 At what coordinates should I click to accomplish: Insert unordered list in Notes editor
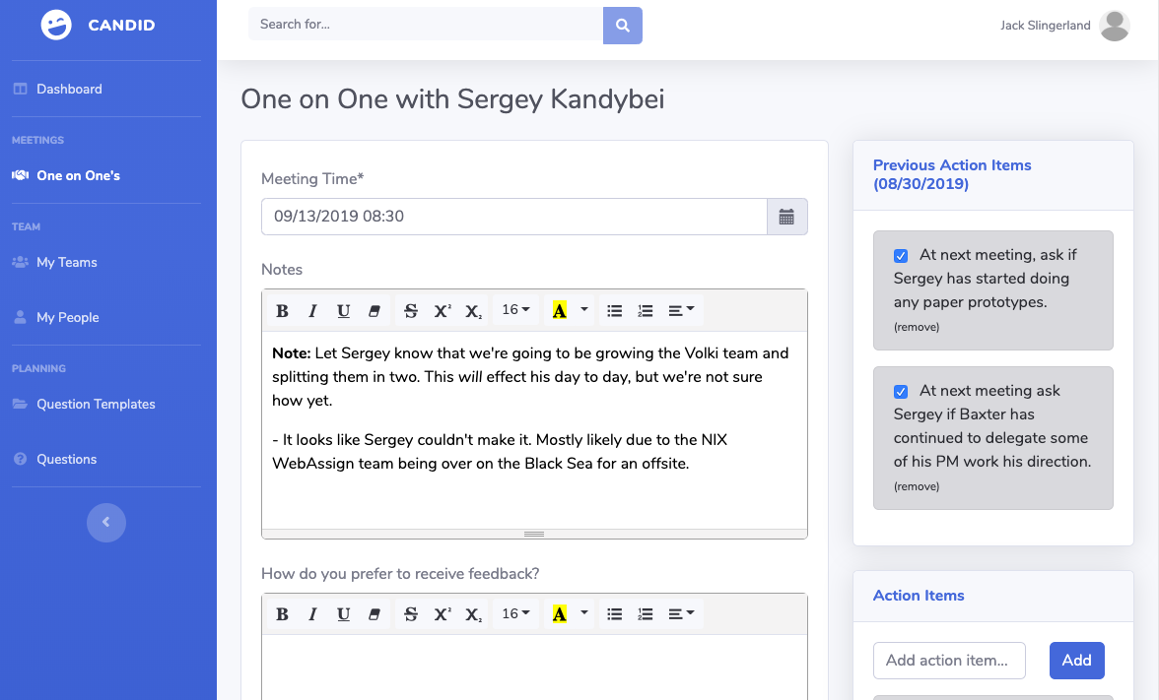(x=614, y=311)
